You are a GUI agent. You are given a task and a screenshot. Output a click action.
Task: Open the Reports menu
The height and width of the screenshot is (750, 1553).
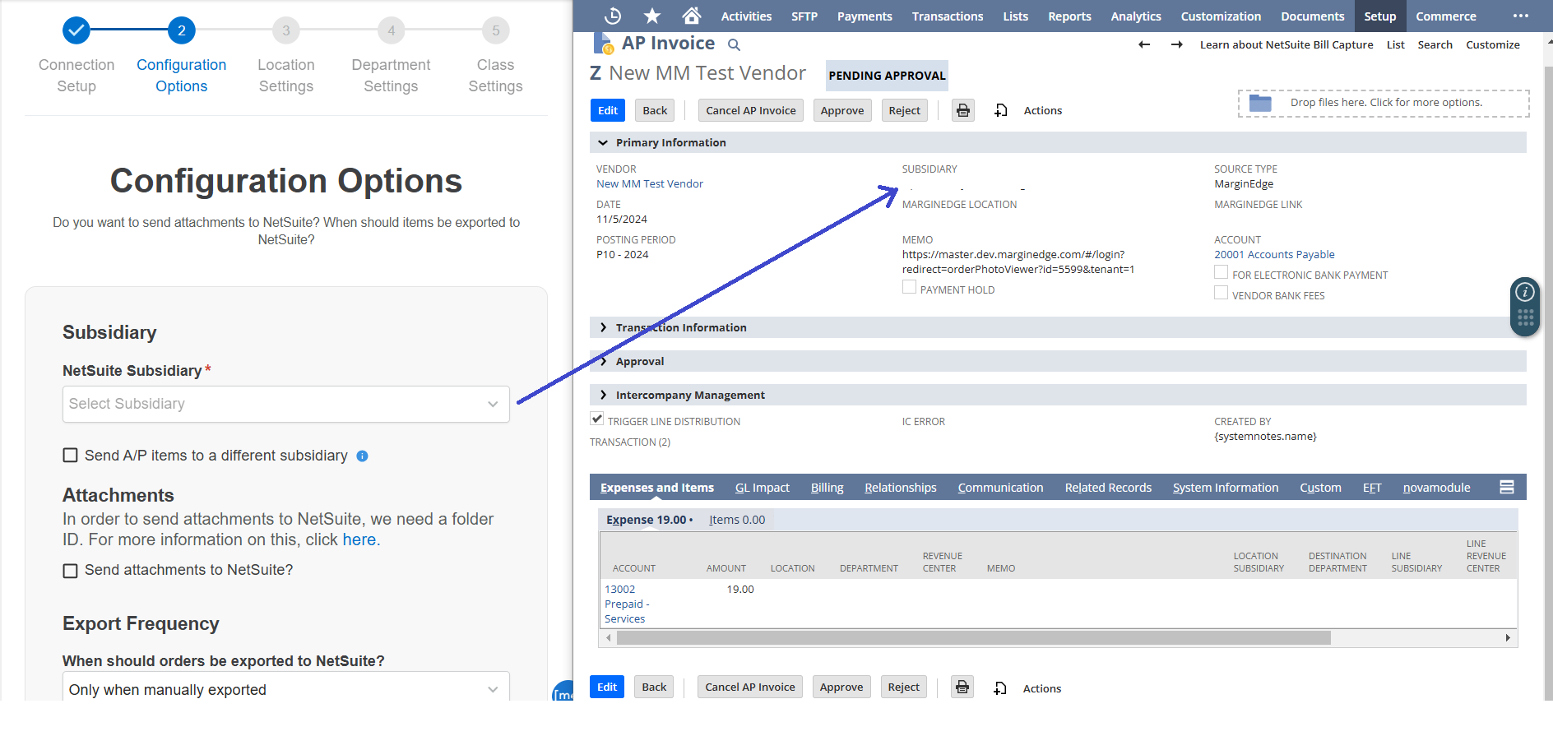point(1069,16)
